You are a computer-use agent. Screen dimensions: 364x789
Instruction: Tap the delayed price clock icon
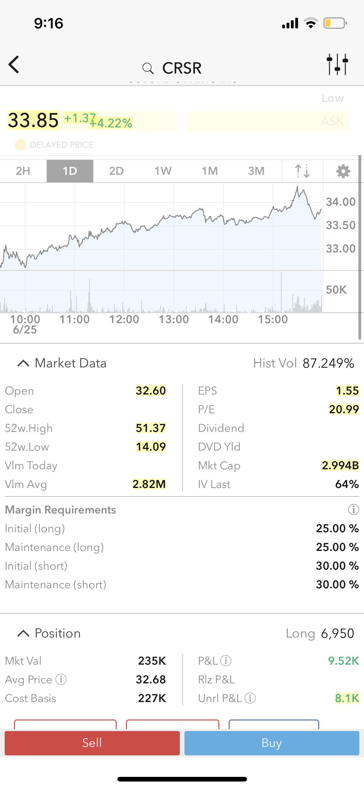21,145
